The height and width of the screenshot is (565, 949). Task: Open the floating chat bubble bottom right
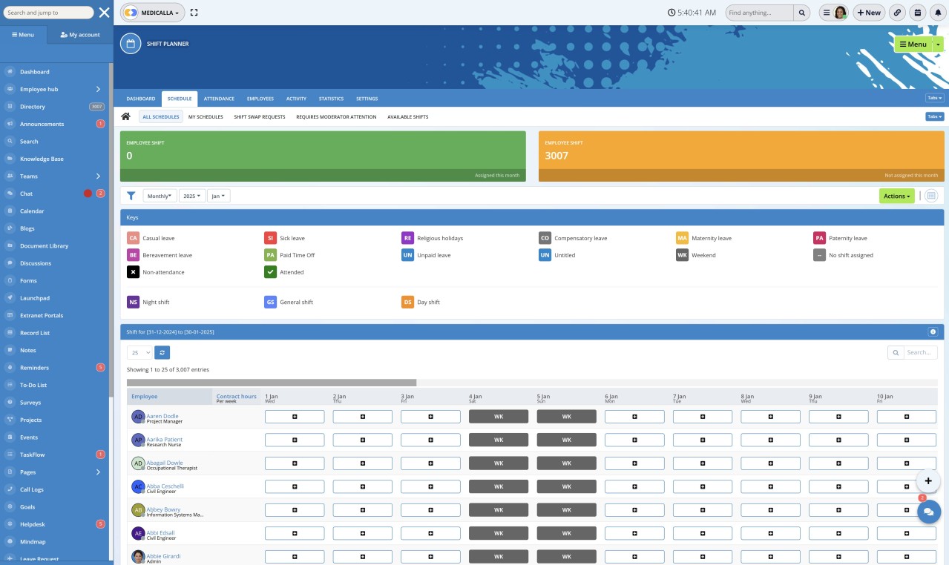point(928,512)
